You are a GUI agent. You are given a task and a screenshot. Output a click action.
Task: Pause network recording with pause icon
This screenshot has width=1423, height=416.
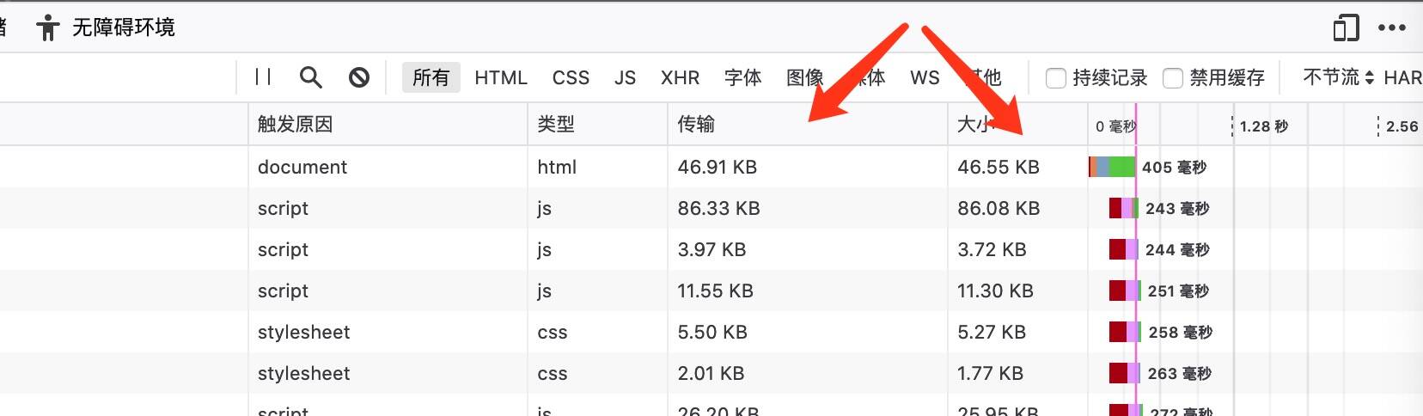click(263, 77)
